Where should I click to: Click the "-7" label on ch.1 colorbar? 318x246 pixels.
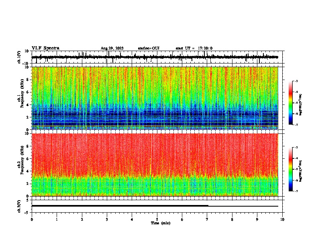[296, 125]
